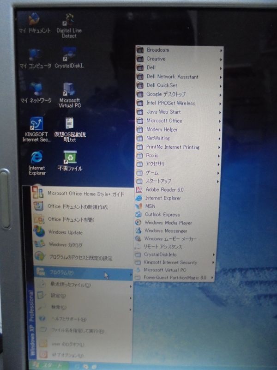The width and height of the screenshot is (277, 370).
Task: Launch CrystalDiskInfo desktop shortcut
Action: 69,58
